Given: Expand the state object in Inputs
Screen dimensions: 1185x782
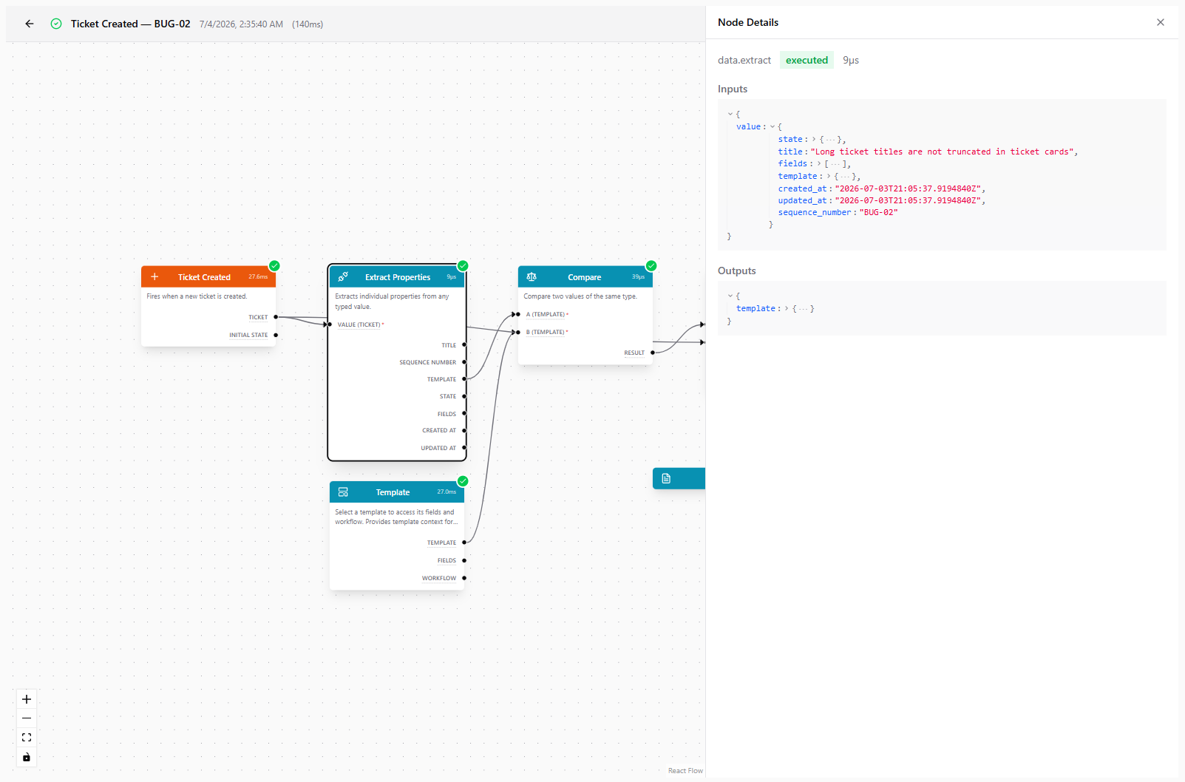Looking at the screenshot, I should point(814,140).
